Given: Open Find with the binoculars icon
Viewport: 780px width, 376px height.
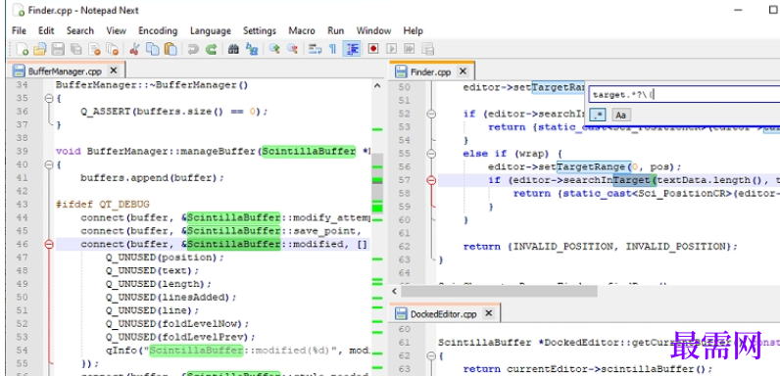Looking at the screenshot, I should [x=233, y=49].
